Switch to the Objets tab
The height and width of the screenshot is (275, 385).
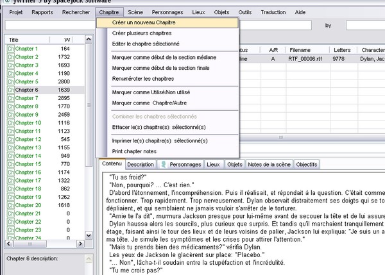pyautogui.click(x=235, y=165)
